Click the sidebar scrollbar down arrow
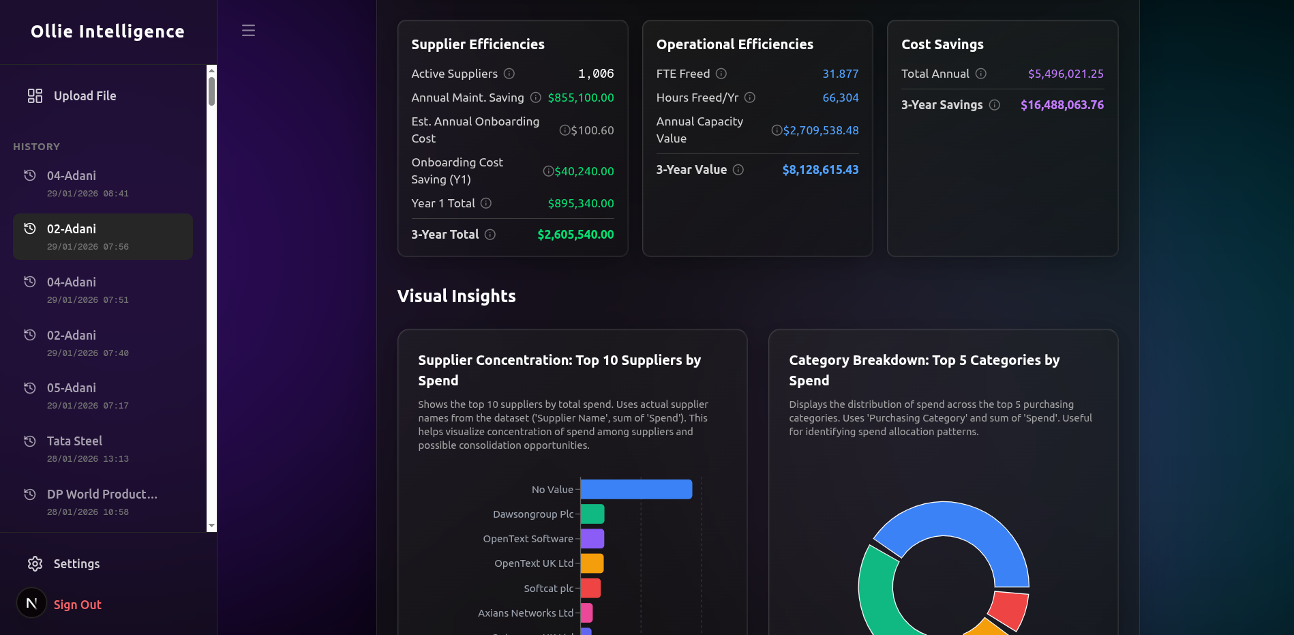Image resolution: width=1294 pixels, height=635 pixels. point(211,526)
